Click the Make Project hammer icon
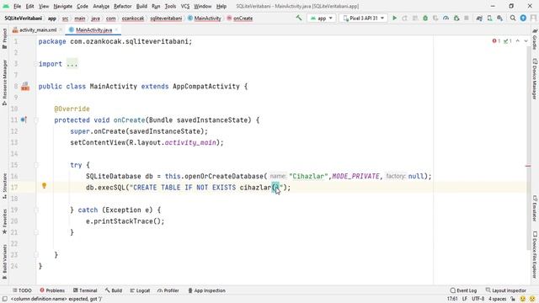 pyautogui.click(x=299, y=18)
